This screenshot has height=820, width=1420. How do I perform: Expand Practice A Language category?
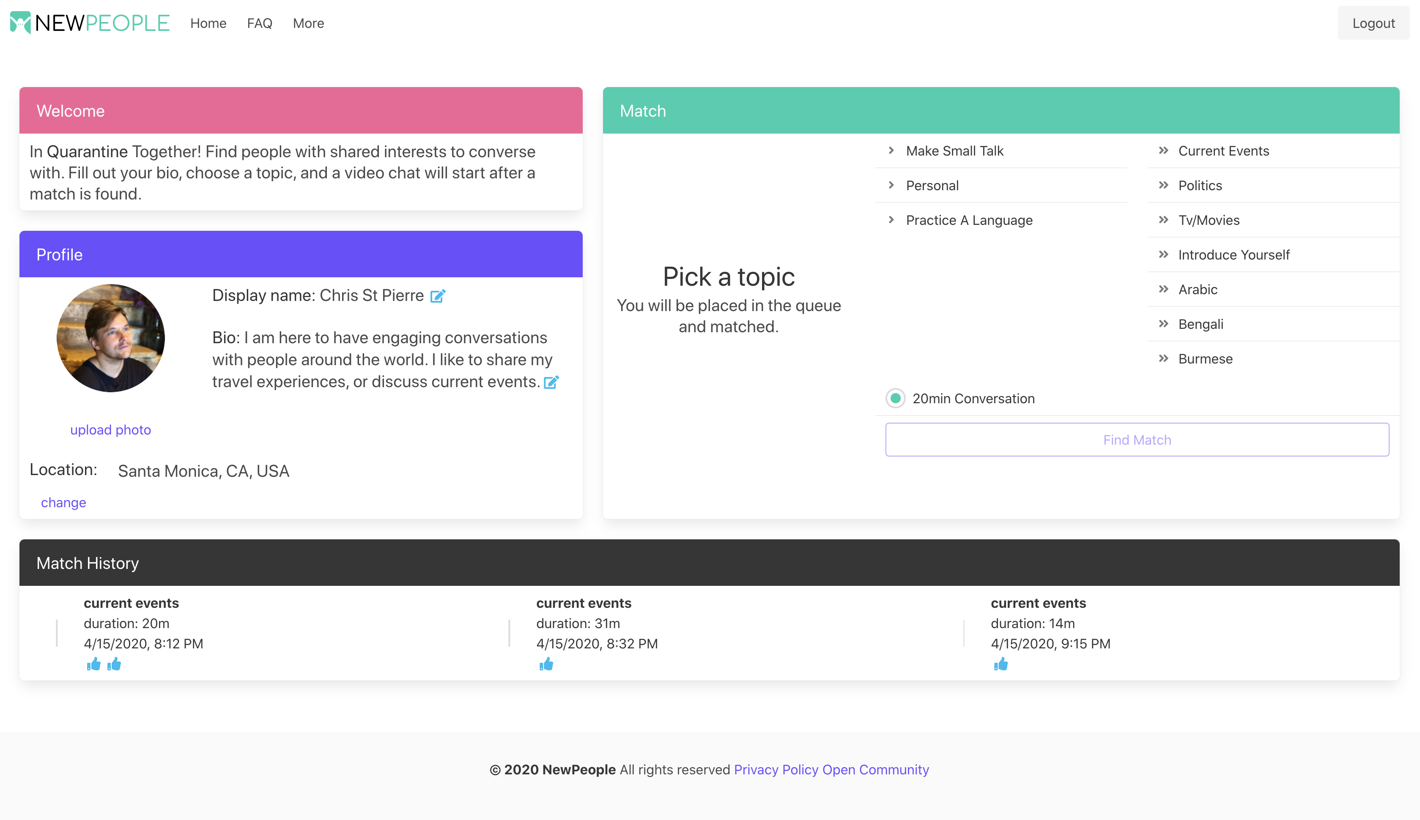point(968,220)
